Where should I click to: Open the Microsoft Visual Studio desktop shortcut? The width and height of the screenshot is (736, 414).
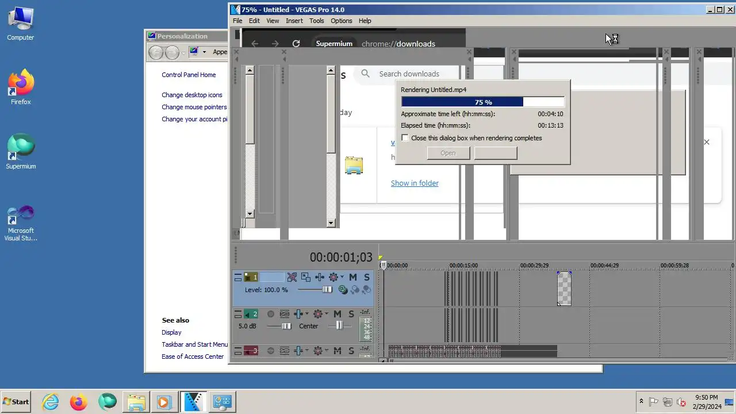pyautogui.click(x=21, y=223)
